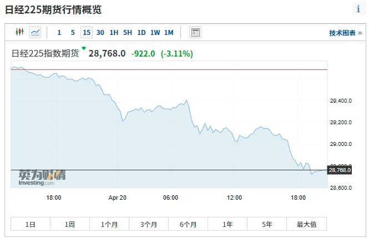Choose the 1D interval

coord(141,33)
